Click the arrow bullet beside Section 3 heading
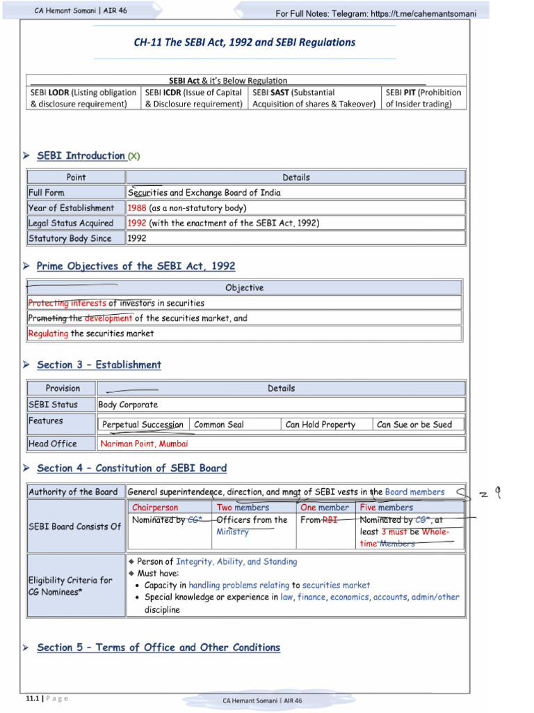 click(26, 365)
